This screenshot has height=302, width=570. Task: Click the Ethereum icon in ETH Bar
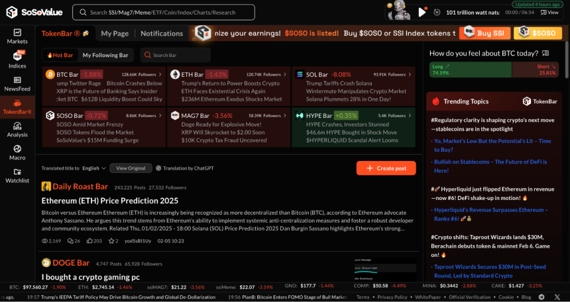(175, 74)
